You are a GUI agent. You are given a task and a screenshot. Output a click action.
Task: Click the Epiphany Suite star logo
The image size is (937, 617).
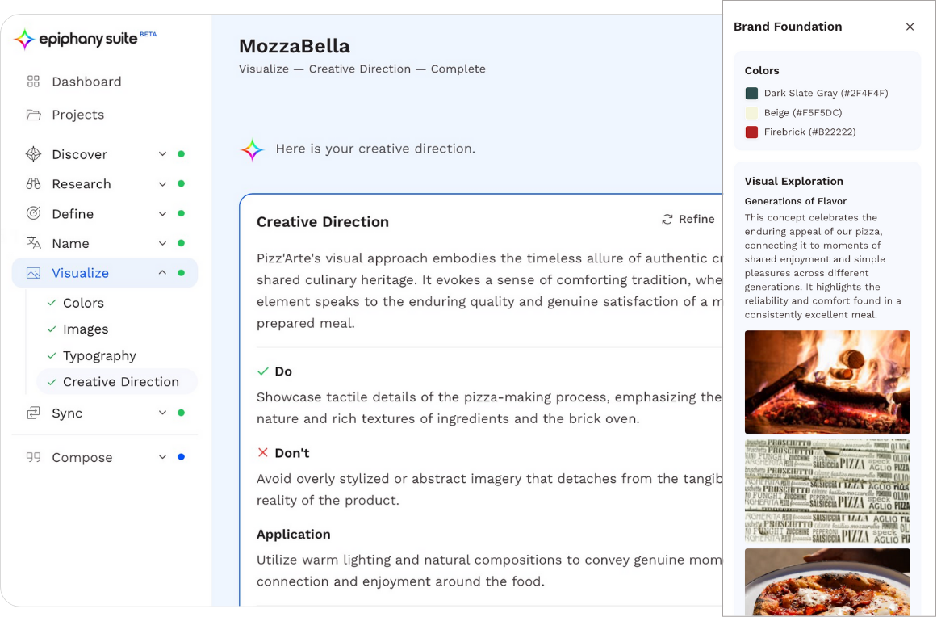[24, 39]
